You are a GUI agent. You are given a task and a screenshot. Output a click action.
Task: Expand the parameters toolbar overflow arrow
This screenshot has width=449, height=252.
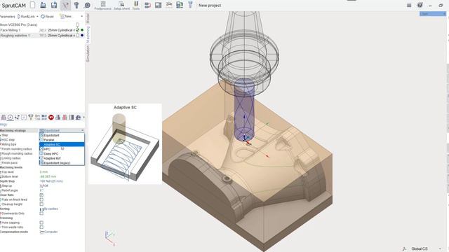[x=83, y=117]
